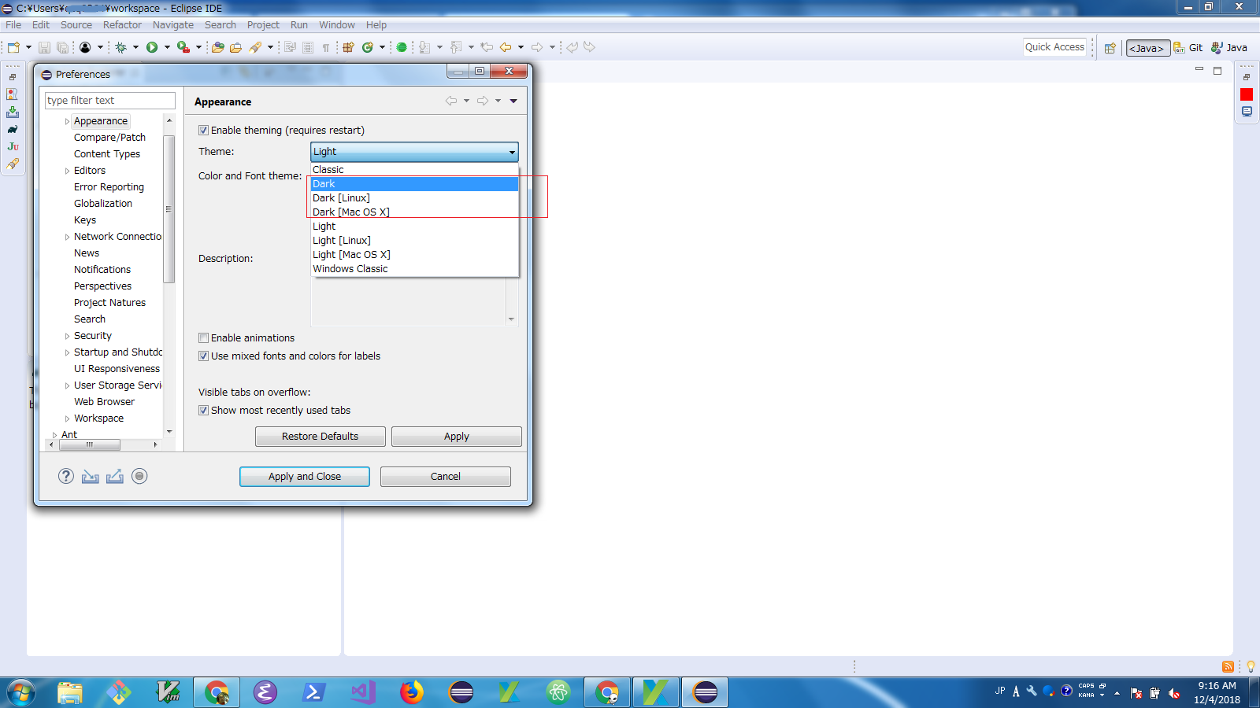
Task: Click the Export preferences icon
Action: 115,476
